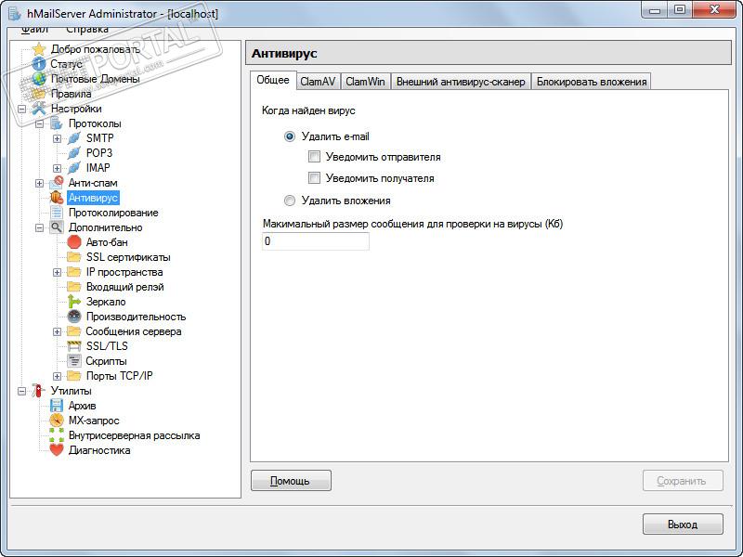Click the Выход button
743x557 pixels.
683,525
